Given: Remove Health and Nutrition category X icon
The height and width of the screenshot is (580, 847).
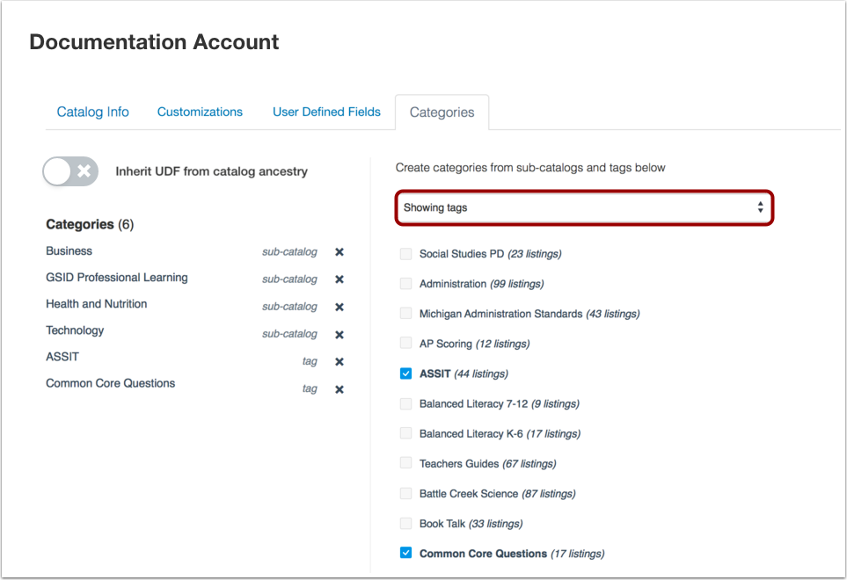Looking at the screenshot, I should tap(339, 307).
